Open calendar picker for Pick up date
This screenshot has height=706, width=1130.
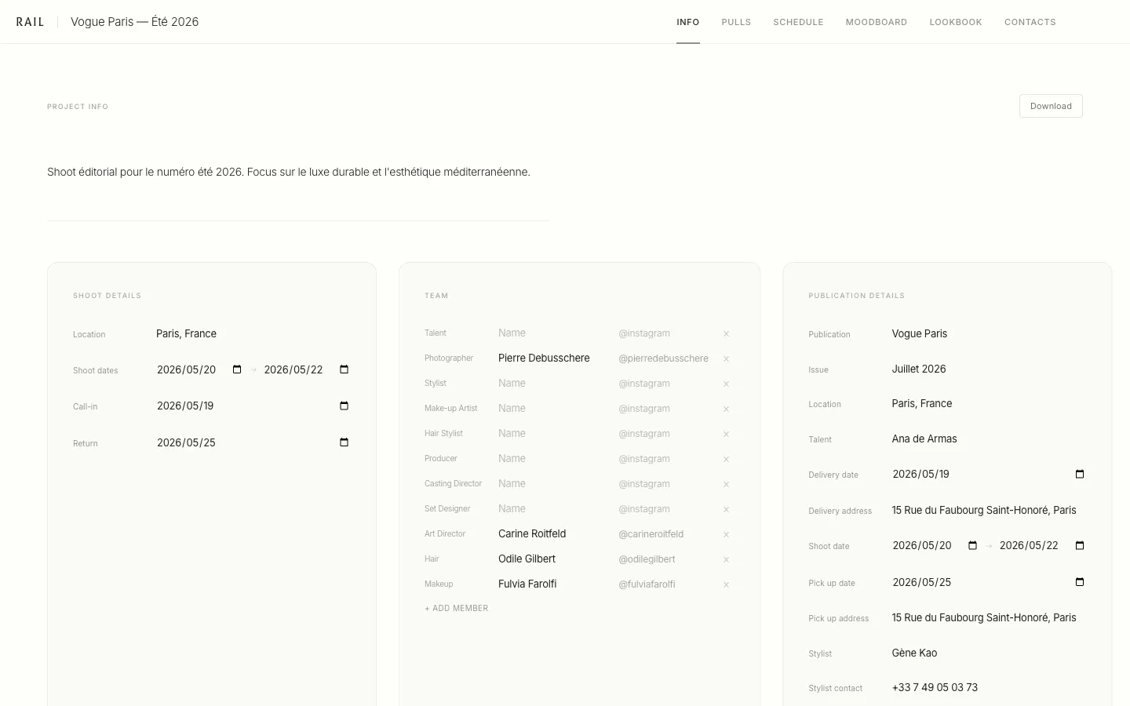click(1080, 582)
